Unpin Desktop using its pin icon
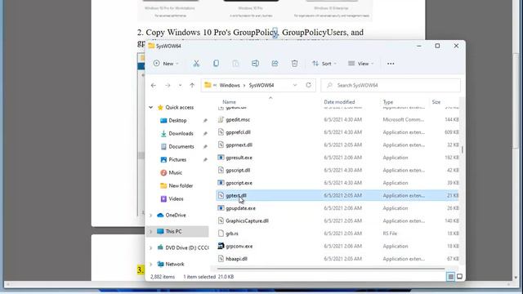The image size is (523, 294). pos(205,121)
